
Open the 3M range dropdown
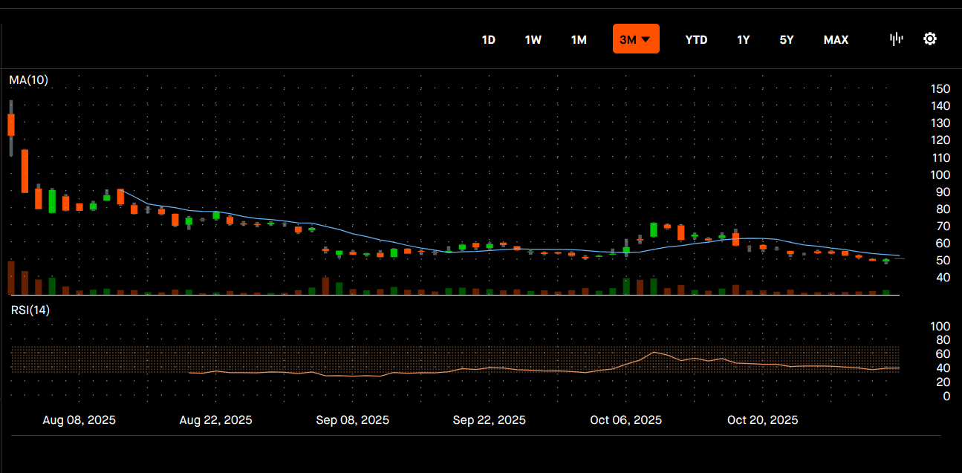coord(636,39)
